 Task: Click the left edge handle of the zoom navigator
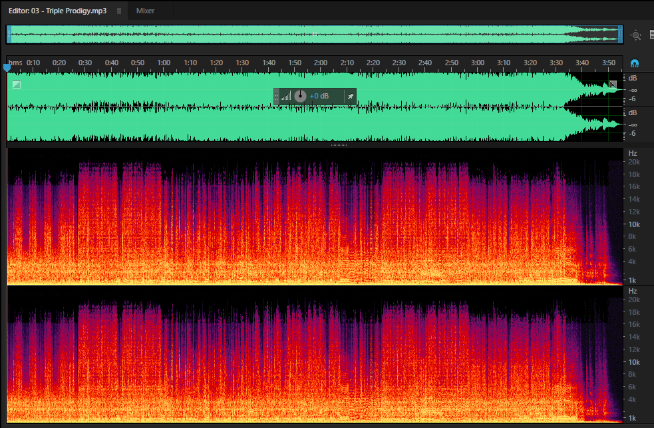[9, 34]
